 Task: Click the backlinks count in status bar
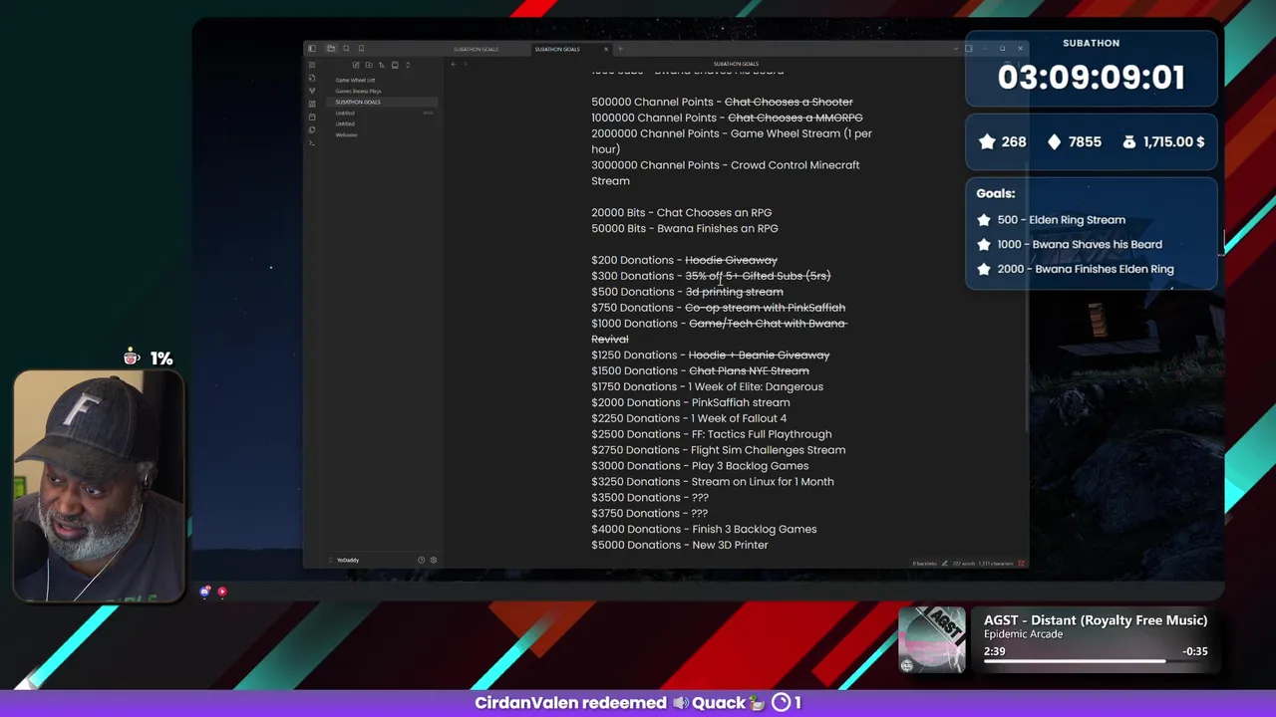925,564
